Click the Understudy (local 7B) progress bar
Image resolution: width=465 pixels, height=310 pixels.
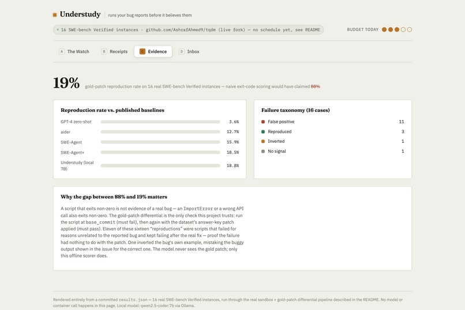click(160, 165)
